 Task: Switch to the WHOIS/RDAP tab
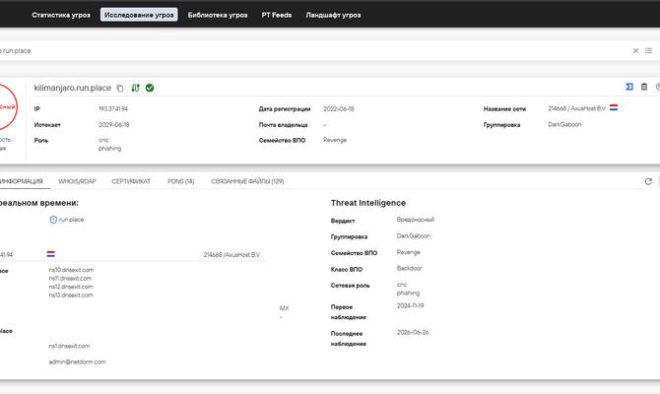(x=78, y=181)
